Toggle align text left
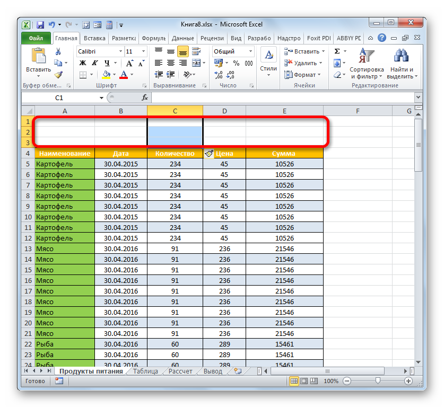The image size is (444, 408). [x=159, y=63]
